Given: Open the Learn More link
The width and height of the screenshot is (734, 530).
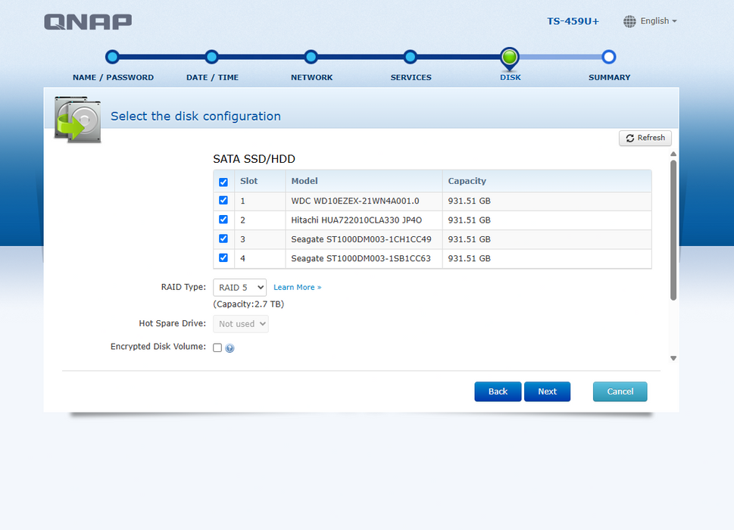Looking at the screenshot, I should pyautogui.click(x=297, y=287).
